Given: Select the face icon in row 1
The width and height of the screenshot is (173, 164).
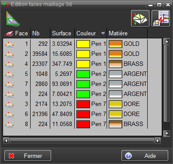Looking at the screenshot, I should 10,44.
